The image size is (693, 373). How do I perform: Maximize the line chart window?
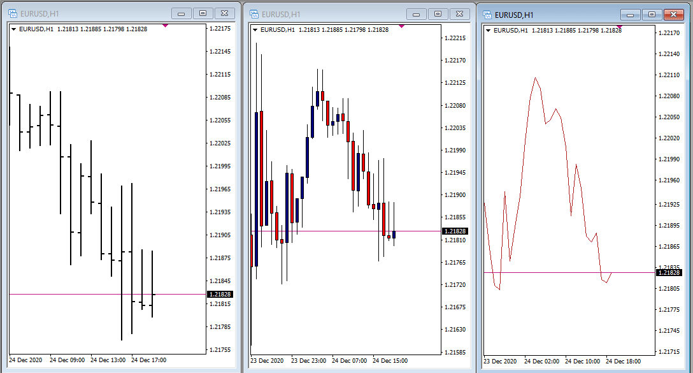[652, 15]
